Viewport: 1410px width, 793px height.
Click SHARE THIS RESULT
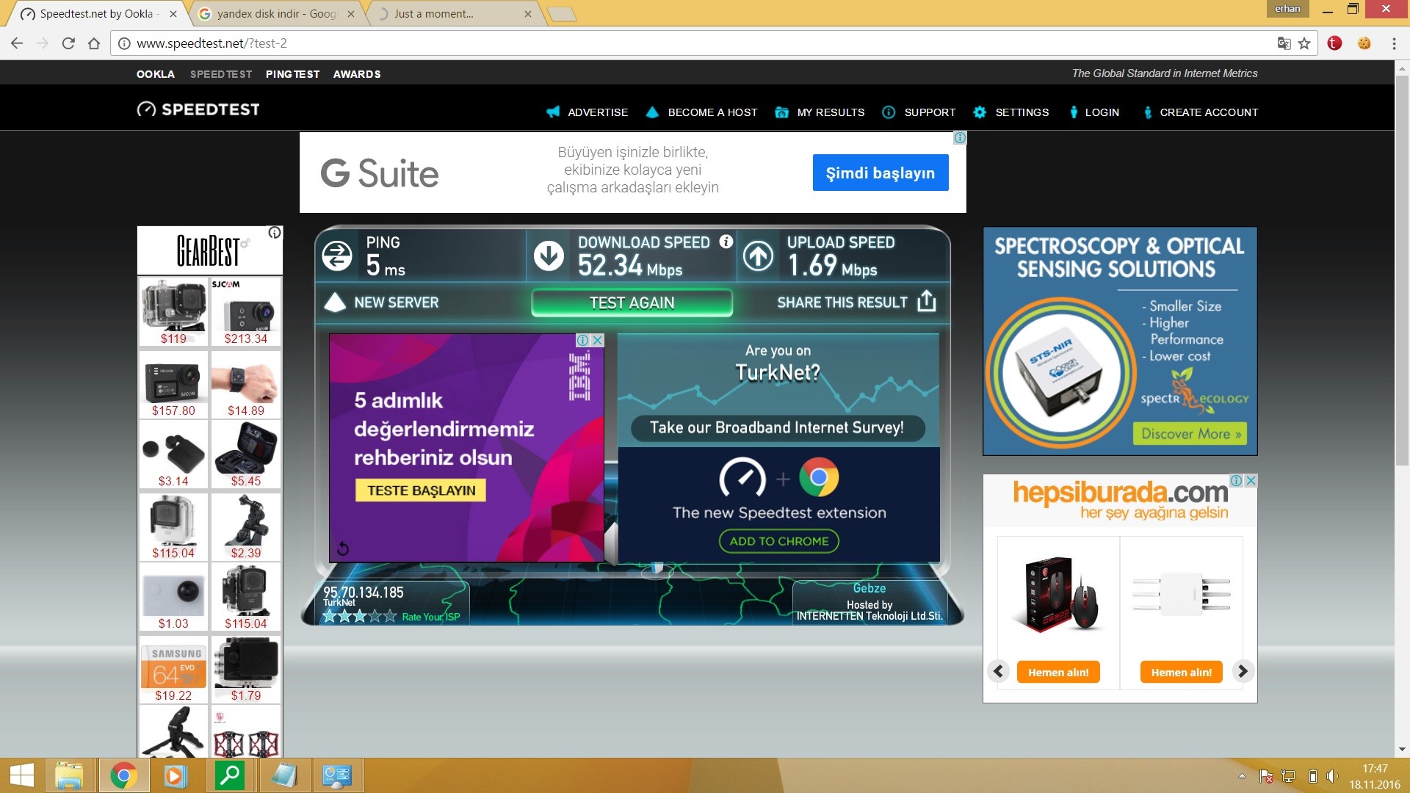[842, 303]
